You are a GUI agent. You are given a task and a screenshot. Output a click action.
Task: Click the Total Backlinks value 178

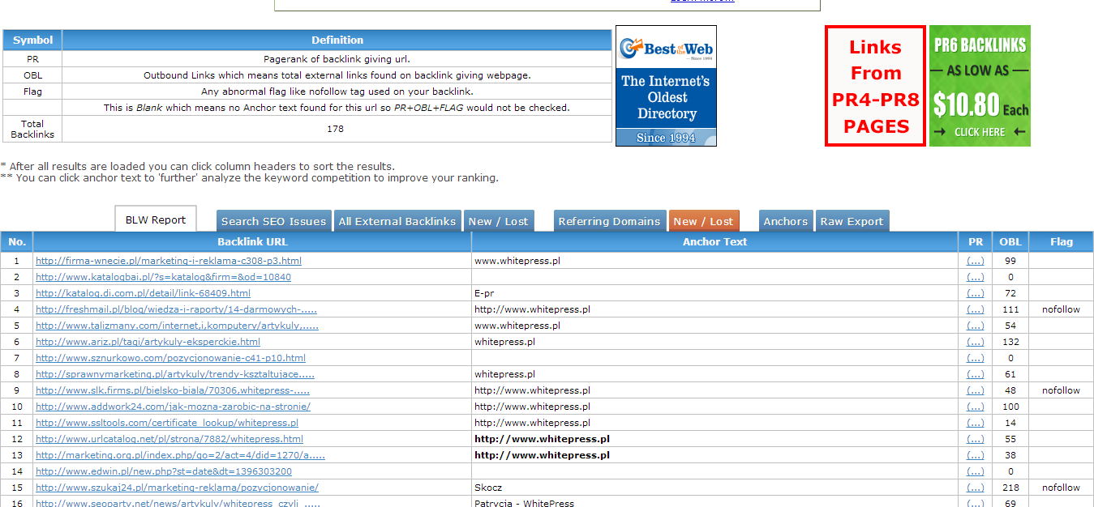tap(336, 129)
